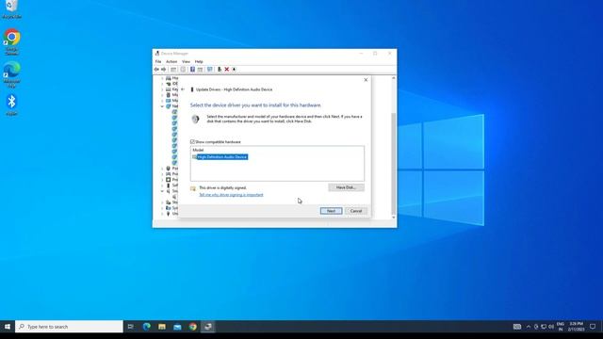Click the taskbar clock and date

(576, 327)
